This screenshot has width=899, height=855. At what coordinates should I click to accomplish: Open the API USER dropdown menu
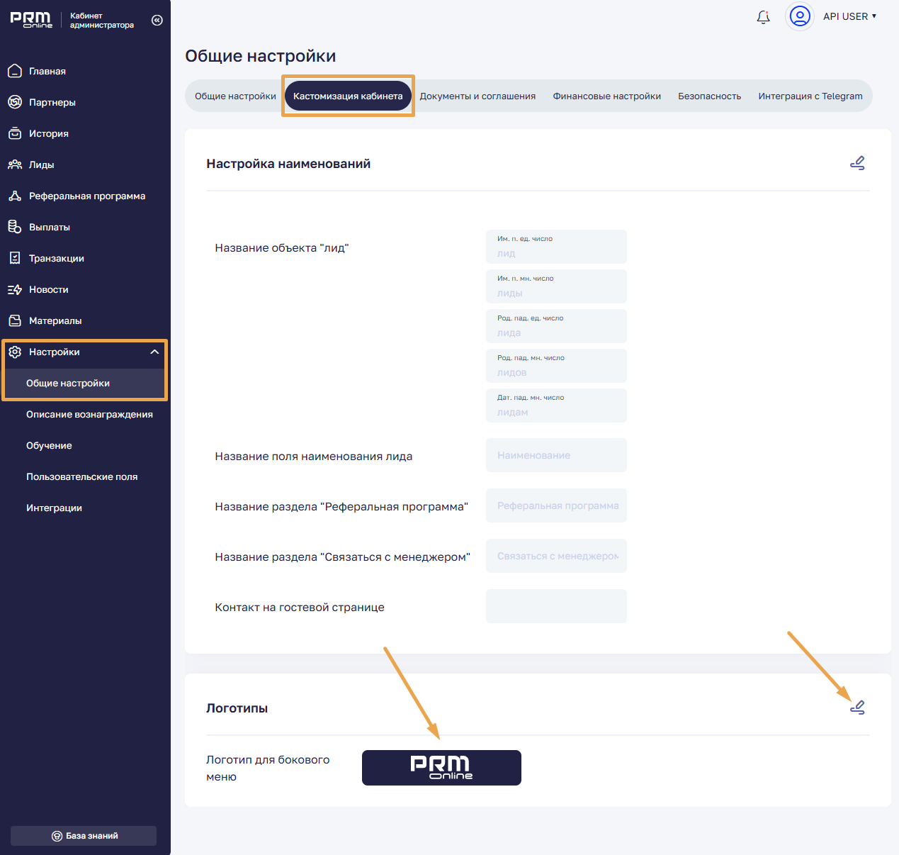[849, 16]
